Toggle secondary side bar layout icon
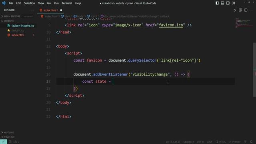 (x=228, y=3)
